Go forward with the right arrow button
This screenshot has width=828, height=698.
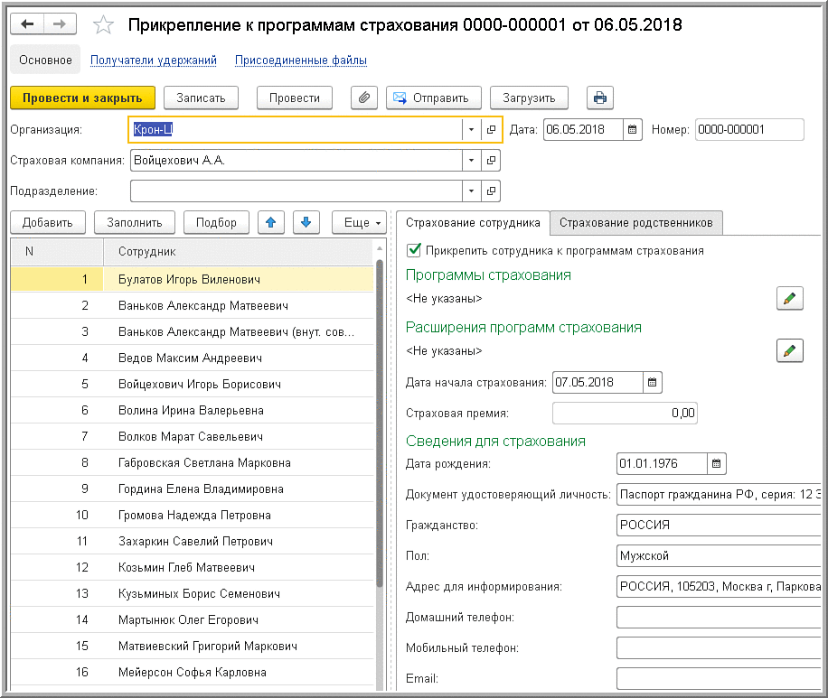click(60, 23)
